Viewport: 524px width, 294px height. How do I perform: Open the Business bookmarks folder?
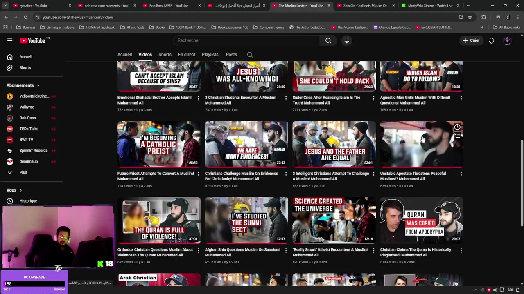26,27
